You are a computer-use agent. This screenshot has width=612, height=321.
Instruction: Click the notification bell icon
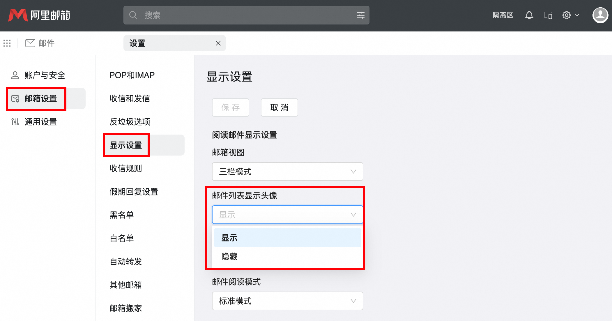(x=529, y=15)
